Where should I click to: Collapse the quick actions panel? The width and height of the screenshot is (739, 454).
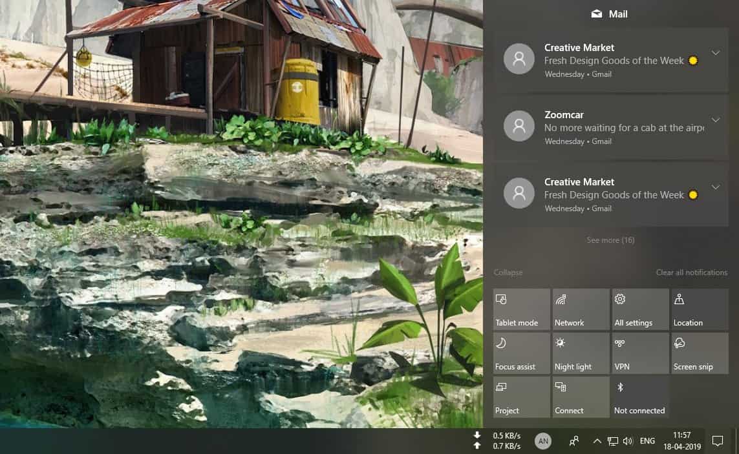tap(508, 273)
